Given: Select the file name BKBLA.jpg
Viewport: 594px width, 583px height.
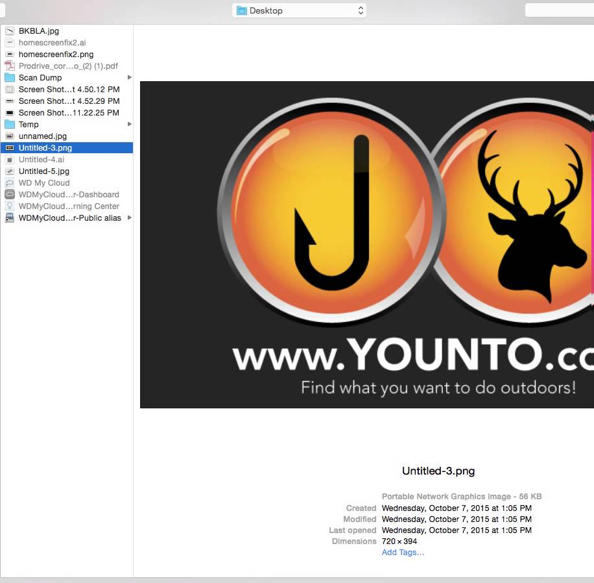Looking at the screenshot, I should coord(39,31).
